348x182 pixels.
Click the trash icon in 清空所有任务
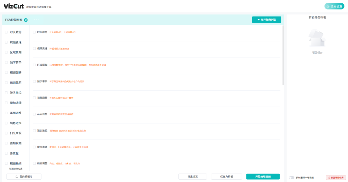point(329,178)
